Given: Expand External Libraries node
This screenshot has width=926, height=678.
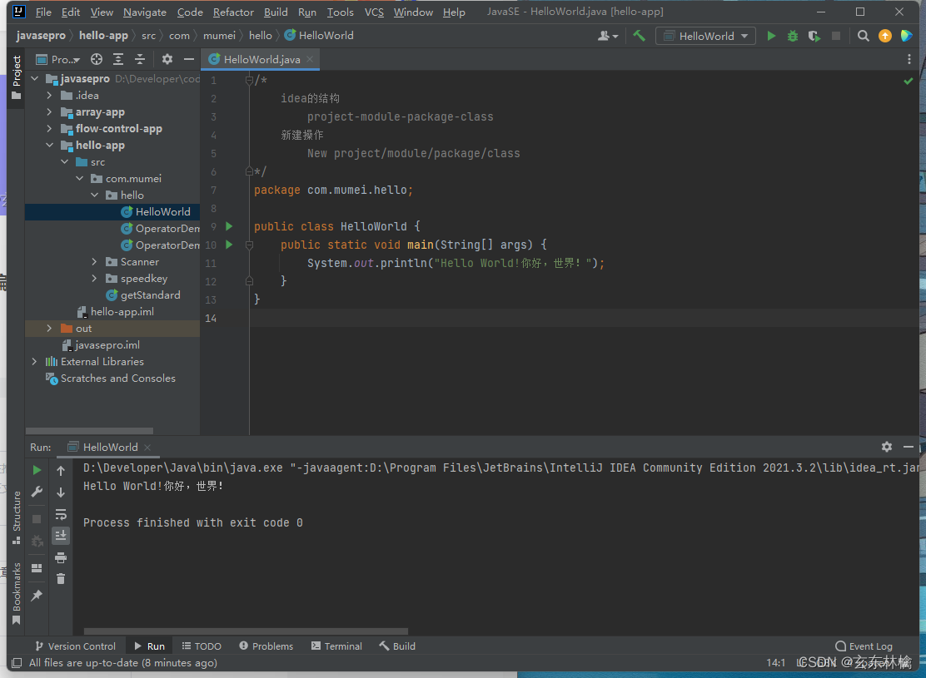Looking at the screenshot, I should click(x=34, y=361).
